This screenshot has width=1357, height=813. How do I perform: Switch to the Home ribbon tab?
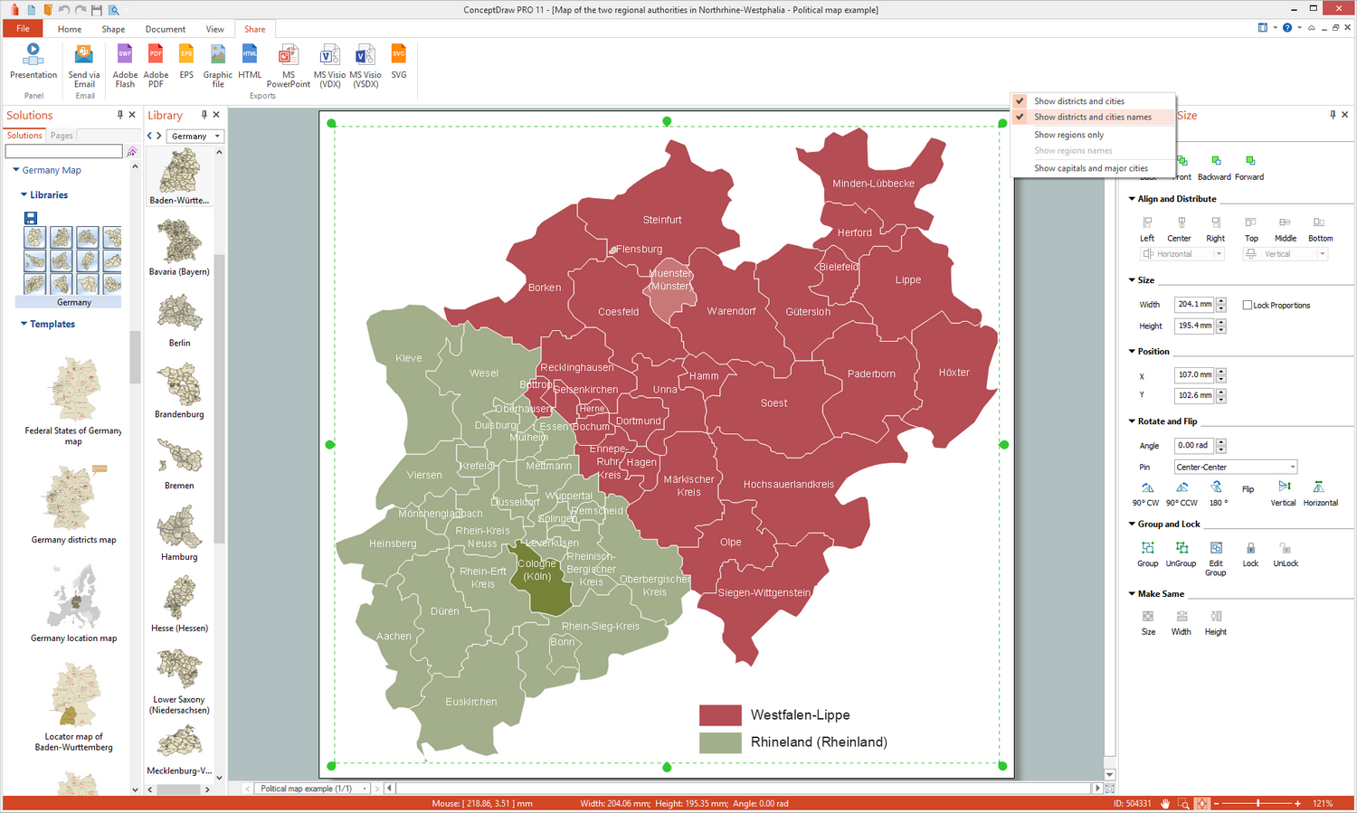(70, 29)
